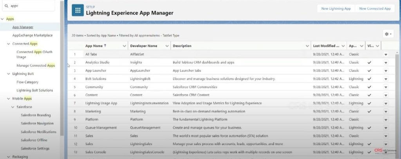This screenshot has width=401, height=159.
Task: Click Visible checkmark in App Launcher row
Action: tap(369, 70)
